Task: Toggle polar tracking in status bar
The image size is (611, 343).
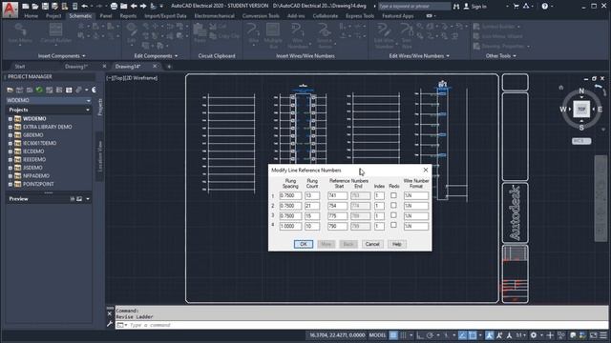Action: tap(430, 334)
